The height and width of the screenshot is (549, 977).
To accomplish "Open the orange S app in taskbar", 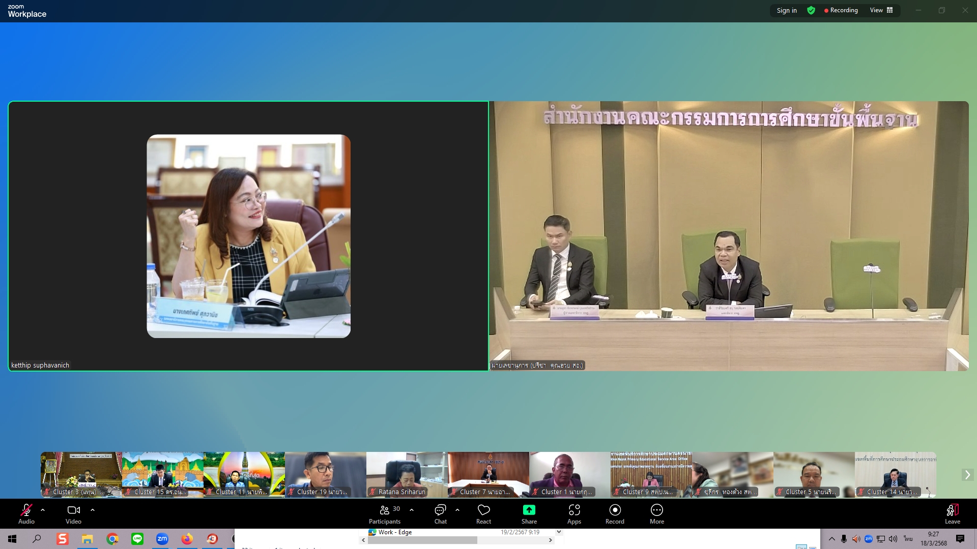I will tap(63, 539).
